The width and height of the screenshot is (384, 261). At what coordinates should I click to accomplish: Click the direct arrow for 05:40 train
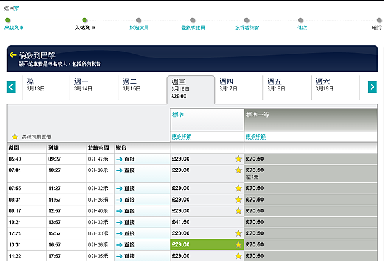click(120, 159)
